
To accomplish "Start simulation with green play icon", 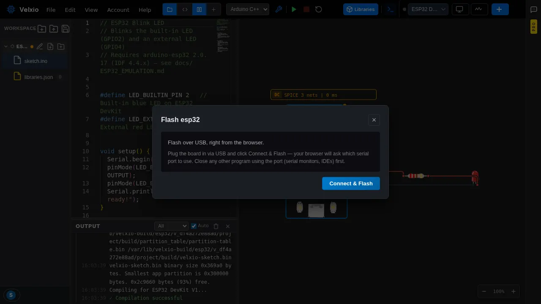I will (x=294, y=9).
